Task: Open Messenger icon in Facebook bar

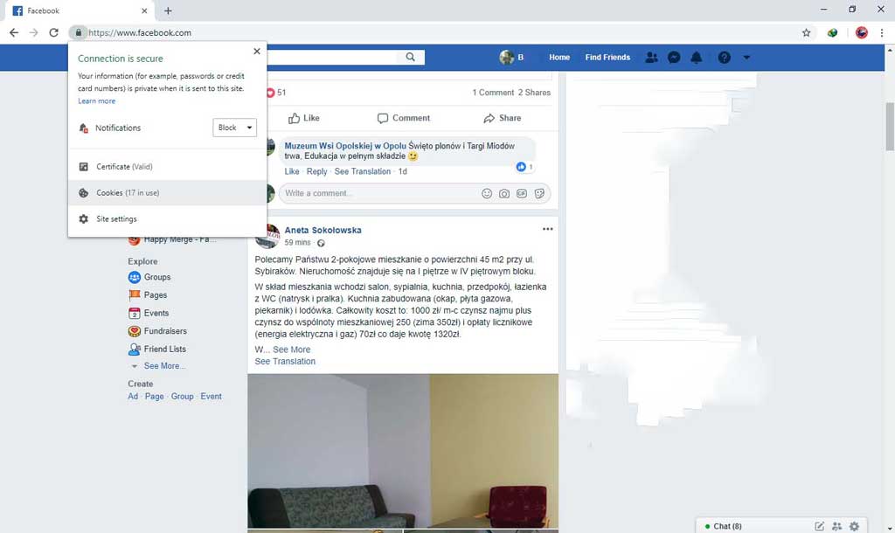Action: click(674, 57)
